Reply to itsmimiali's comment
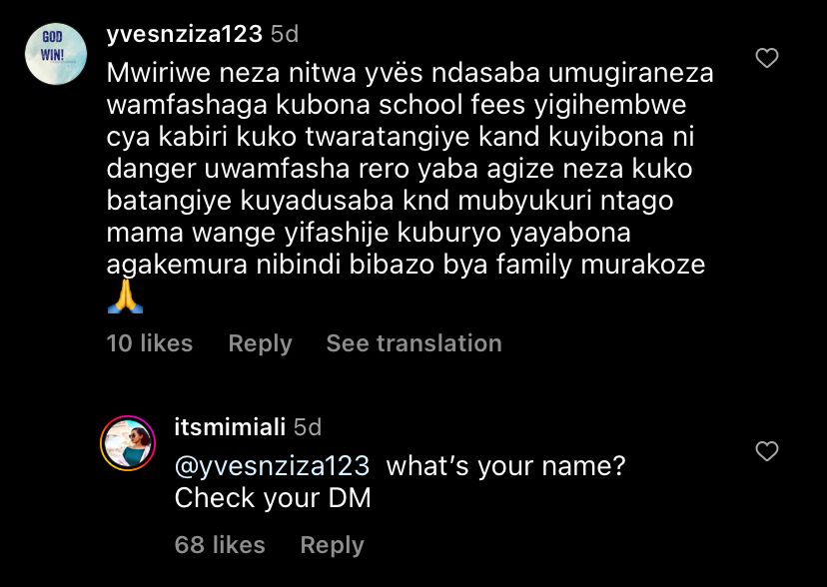The width and height of the screenshot is (827, 587). pos(332,545)
